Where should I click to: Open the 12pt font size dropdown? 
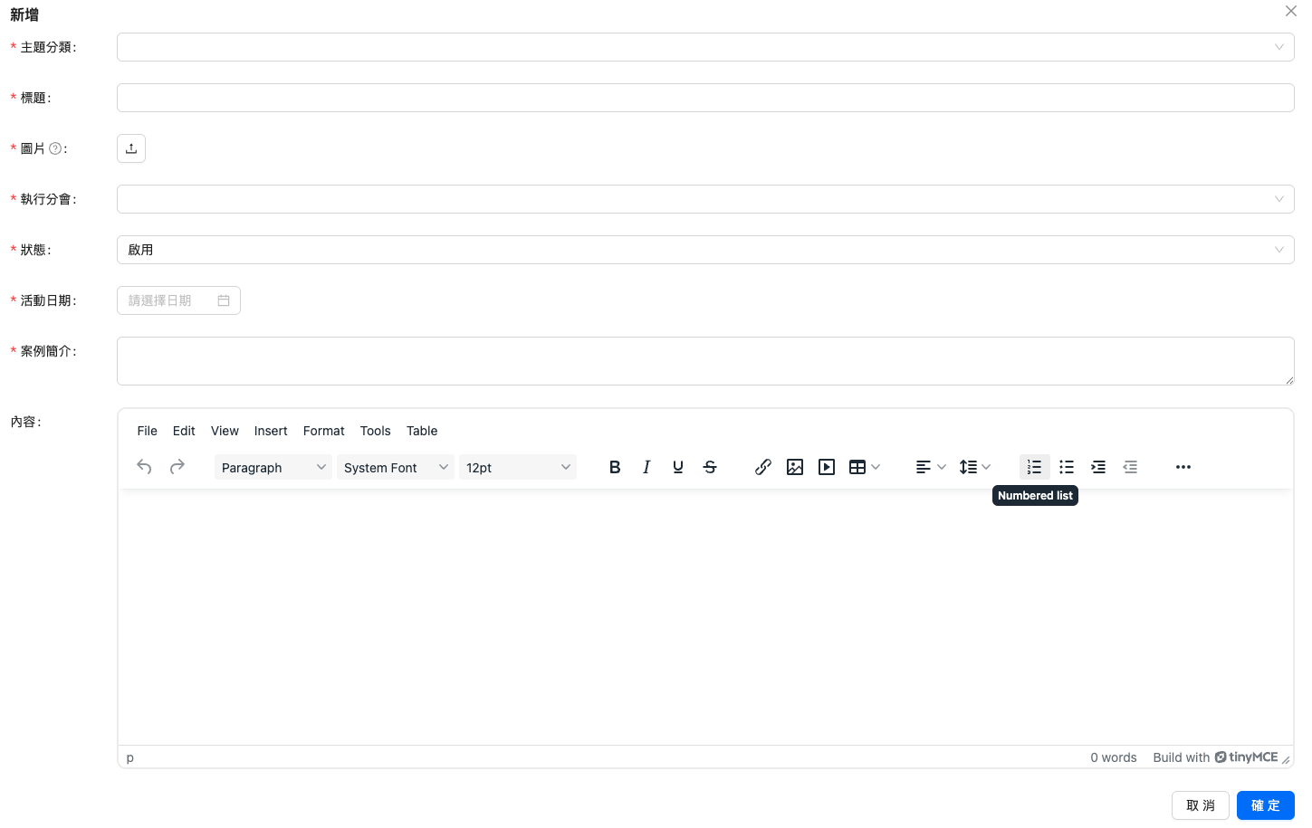click(517, 468)
